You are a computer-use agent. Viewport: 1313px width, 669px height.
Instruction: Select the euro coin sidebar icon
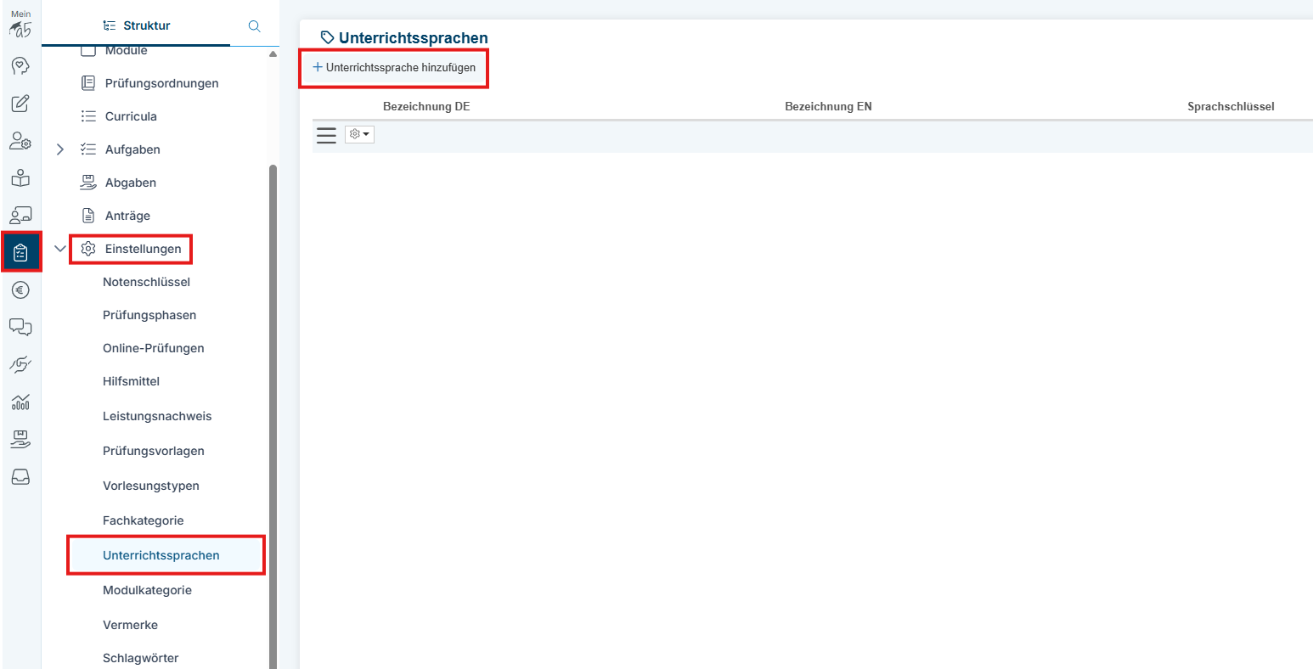pyautogui.click(x=20, y=290)
